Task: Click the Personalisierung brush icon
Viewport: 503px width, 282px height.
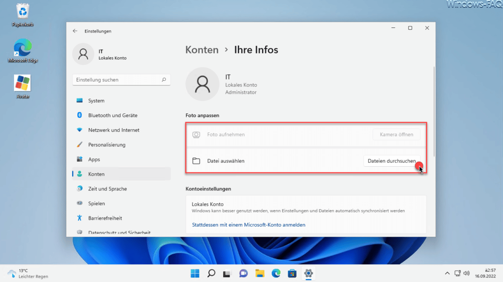Action: coord(80,144)
